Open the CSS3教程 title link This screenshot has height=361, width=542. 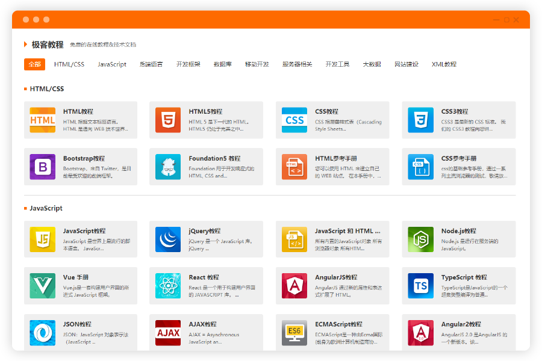pyautogui.click(x=454, y=111)
